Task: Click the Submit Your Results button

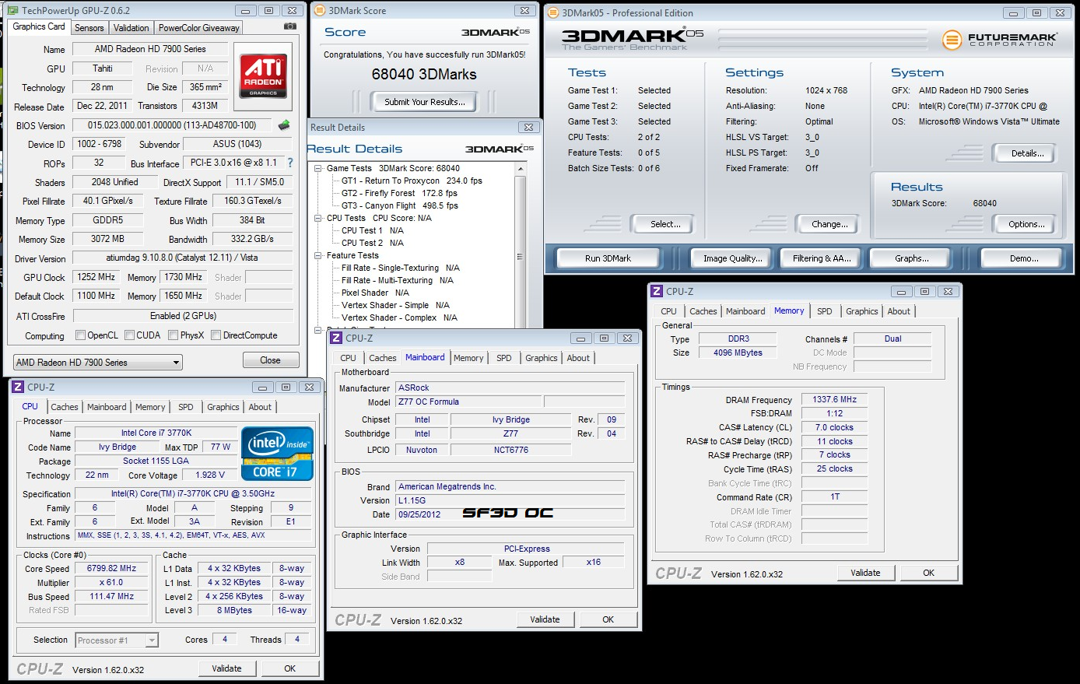Action: (425, 102)
